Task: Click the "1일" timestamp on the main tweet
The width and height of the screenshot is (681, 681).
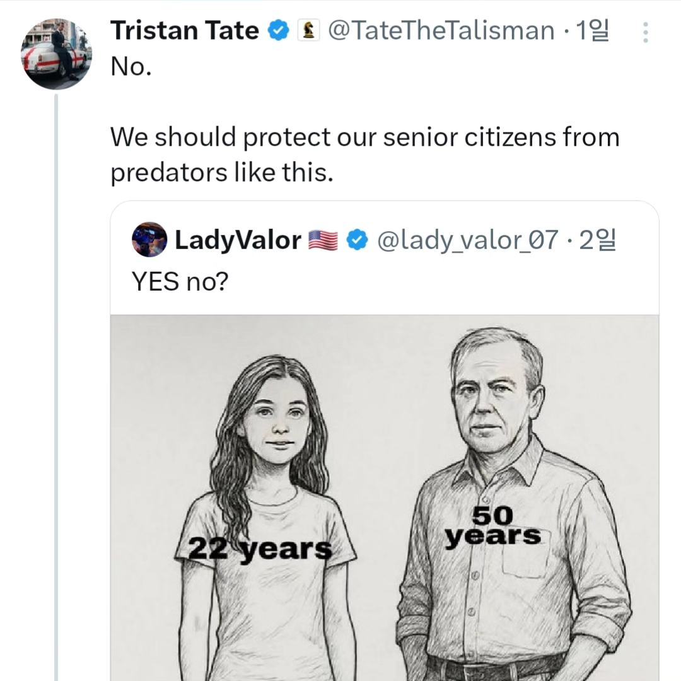Action: [x=593, y=30]
